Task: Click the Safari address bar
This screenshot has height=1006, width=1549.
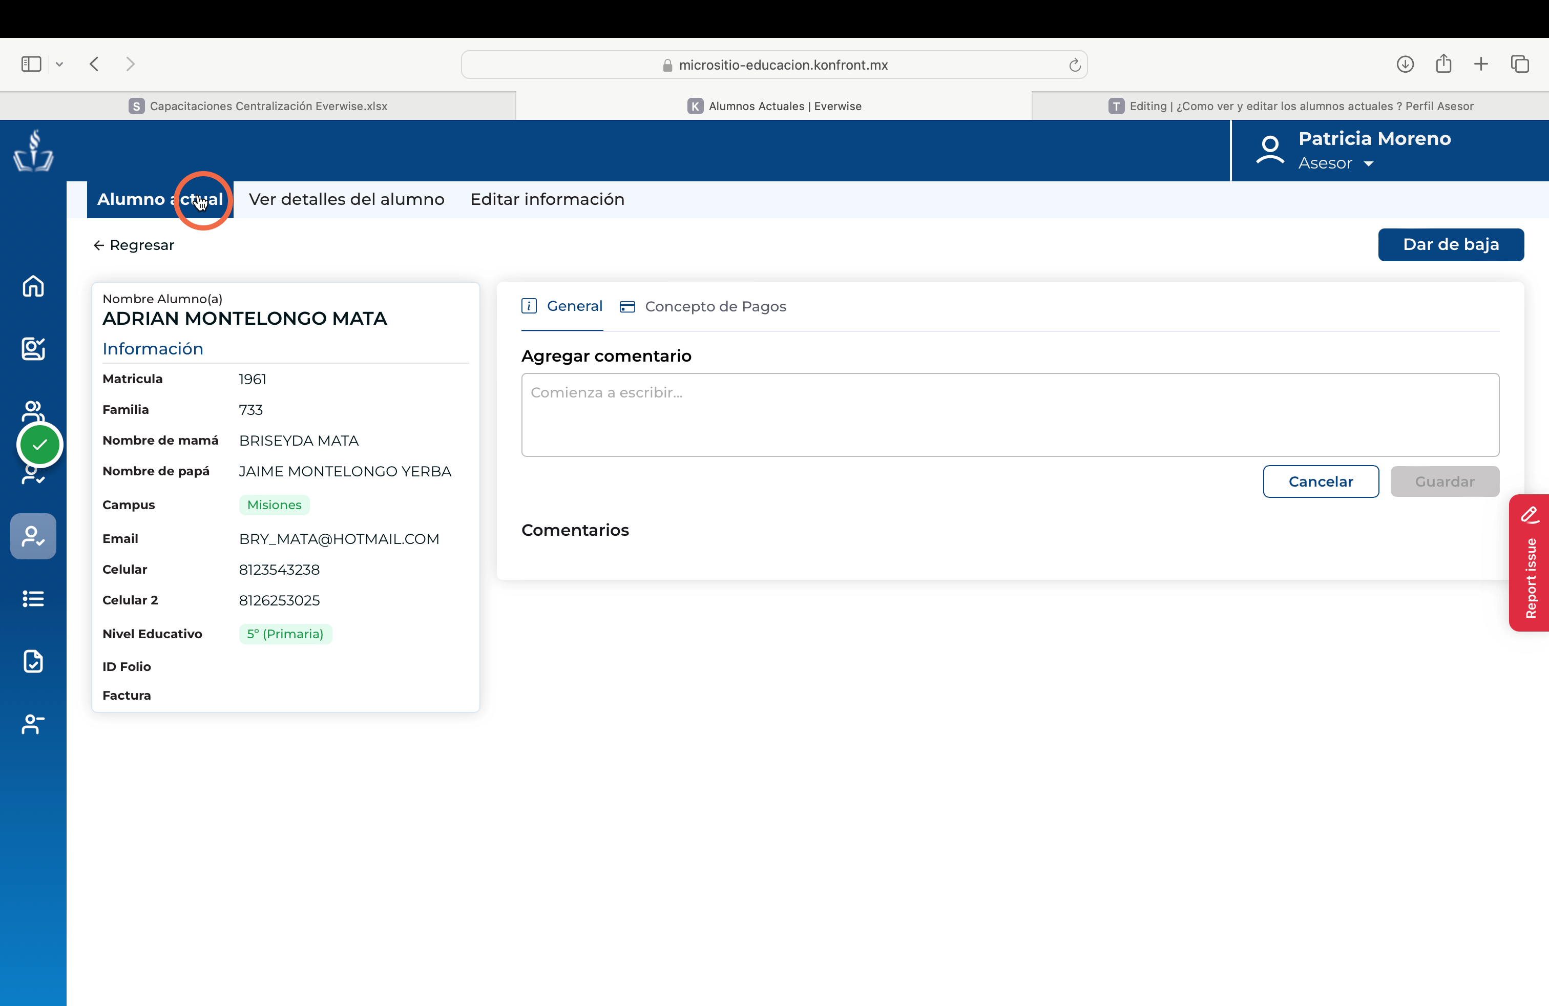Action: click(774, 65)
